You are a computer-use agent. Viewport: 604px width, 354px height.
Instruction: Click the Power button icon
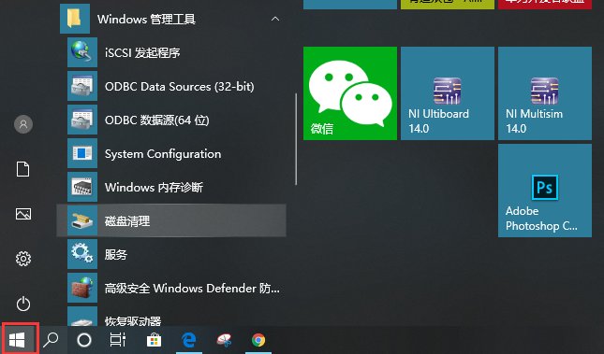[23, 304]
